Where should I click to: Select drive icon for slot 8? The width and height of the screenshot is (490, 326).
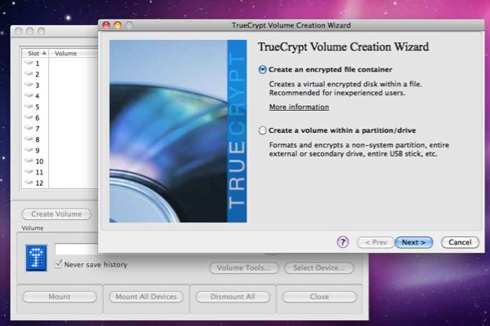pos(29,139)
